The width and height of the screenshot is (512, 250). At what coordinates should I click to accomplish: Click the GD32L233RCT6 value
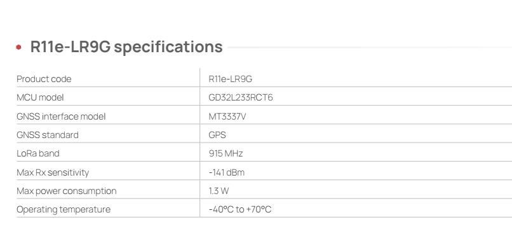[x=241, y=97]
